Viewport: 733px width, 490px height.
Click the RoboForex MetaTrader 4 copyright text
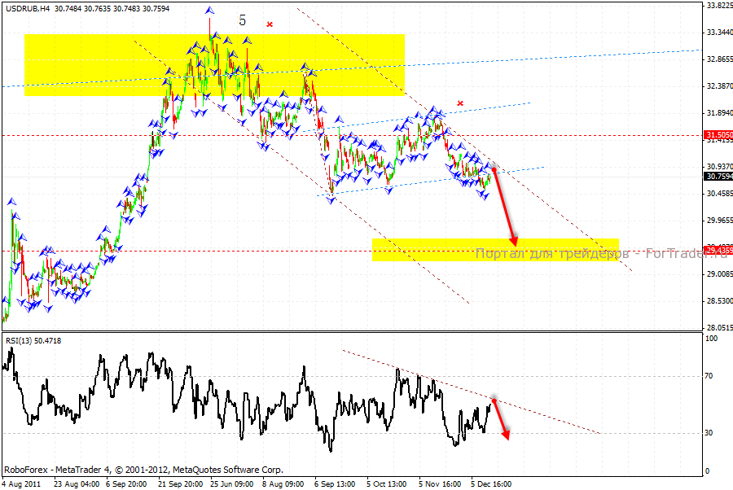[143, 470]
